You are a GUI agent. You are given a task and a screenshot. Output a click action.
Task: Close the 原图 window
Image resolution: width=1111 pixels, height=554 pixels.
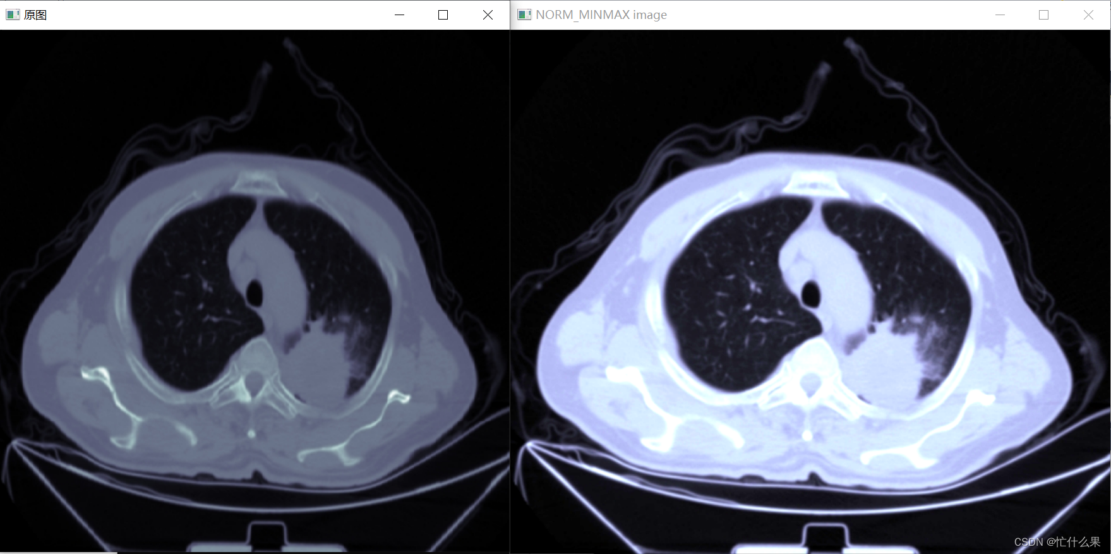[488, 15]
